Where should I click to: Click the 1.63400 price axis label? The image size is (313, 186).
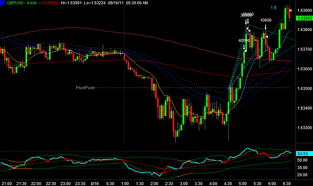pyautogui.click(x=304, y=108)
